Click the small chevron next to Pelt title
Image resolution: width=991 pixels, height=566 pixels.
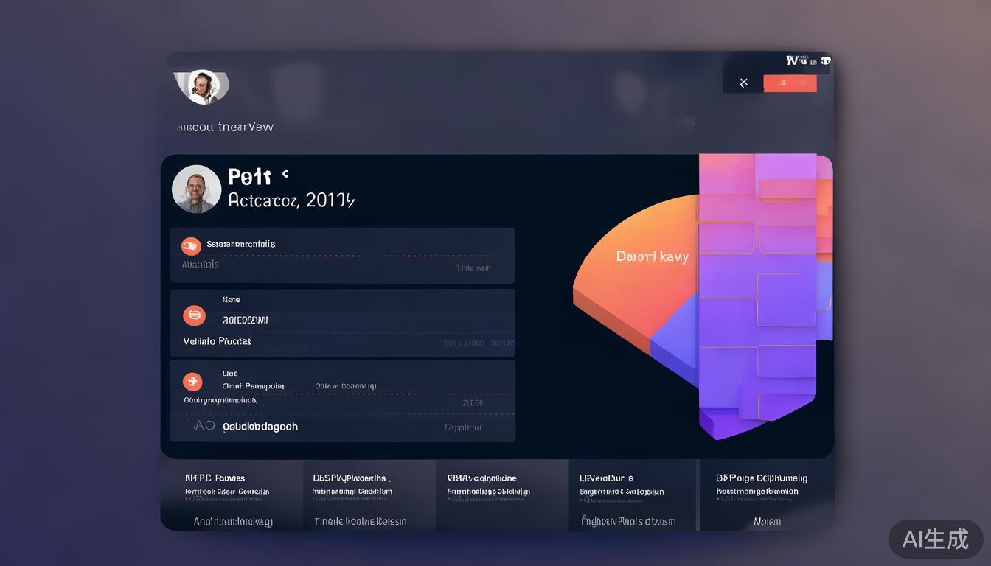click(285, 175)
